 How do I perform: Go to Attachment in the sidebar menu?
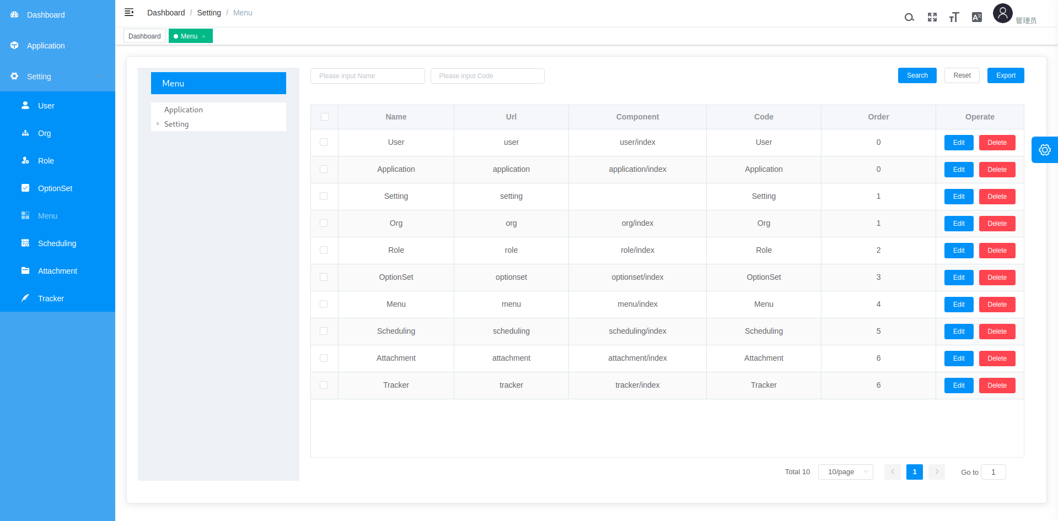(x=57, y=271)
